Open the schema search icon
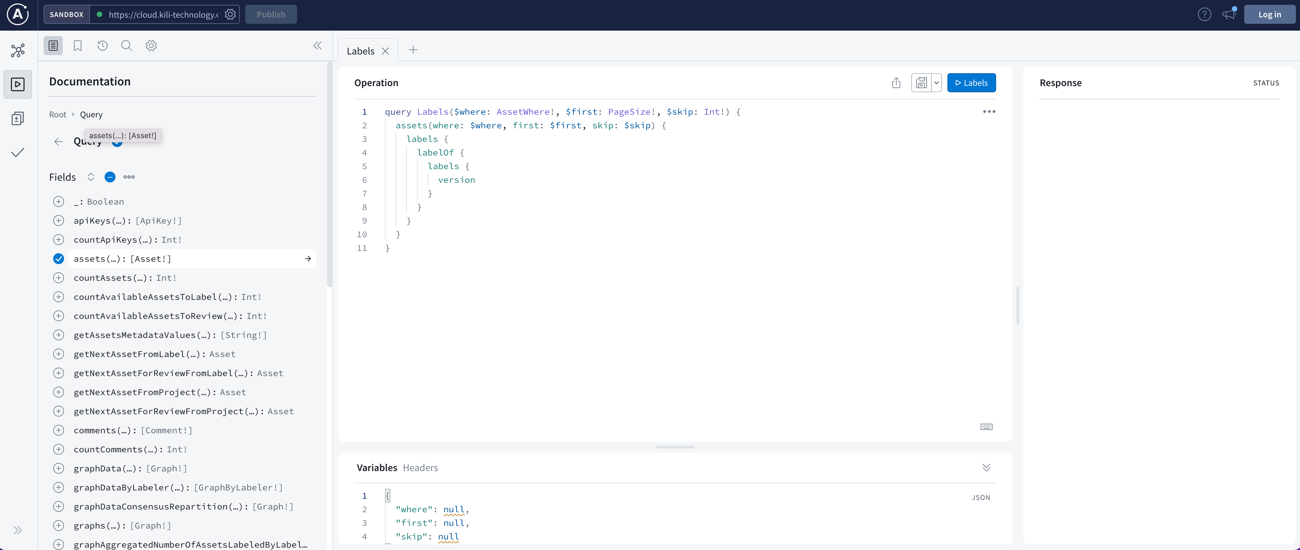Screen dimensions: 1300x550 pyautogui.click(x=127, y=46)
